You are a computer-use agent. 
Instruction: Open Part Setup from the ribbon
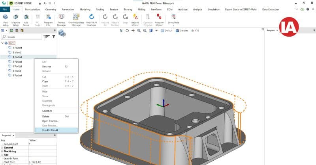tap(6, 20)
